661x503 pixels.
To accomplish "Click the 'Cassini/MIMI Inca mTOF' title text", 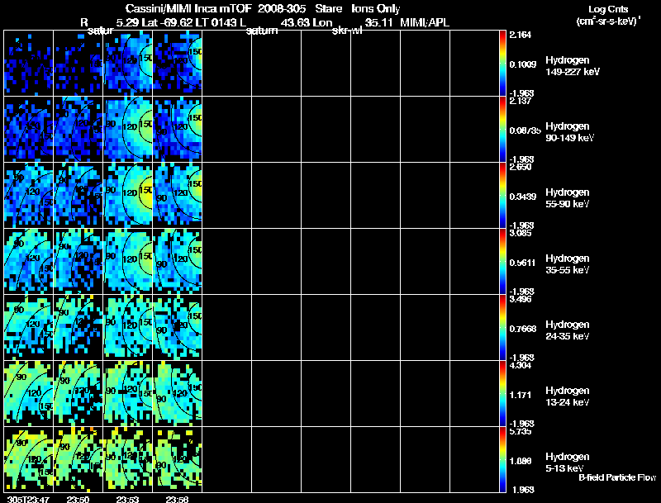I will (x=188, y=9).
